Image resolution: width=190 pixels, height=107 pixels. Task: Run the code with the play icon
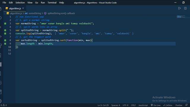tap(179, 8)
